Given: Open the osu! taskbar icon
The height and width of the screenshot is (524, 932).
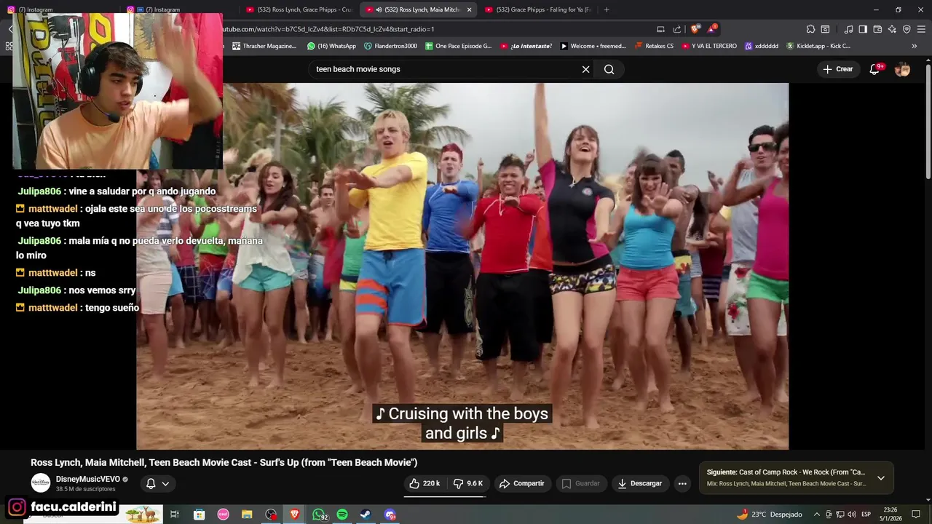Looking at the screenshot, I should click(223, 515).
